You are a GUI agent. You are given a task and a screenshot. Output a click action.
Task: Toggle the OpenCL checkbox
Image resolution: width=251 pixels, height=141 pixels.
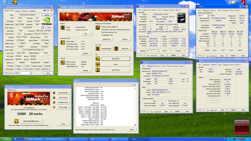coord(16,66)
